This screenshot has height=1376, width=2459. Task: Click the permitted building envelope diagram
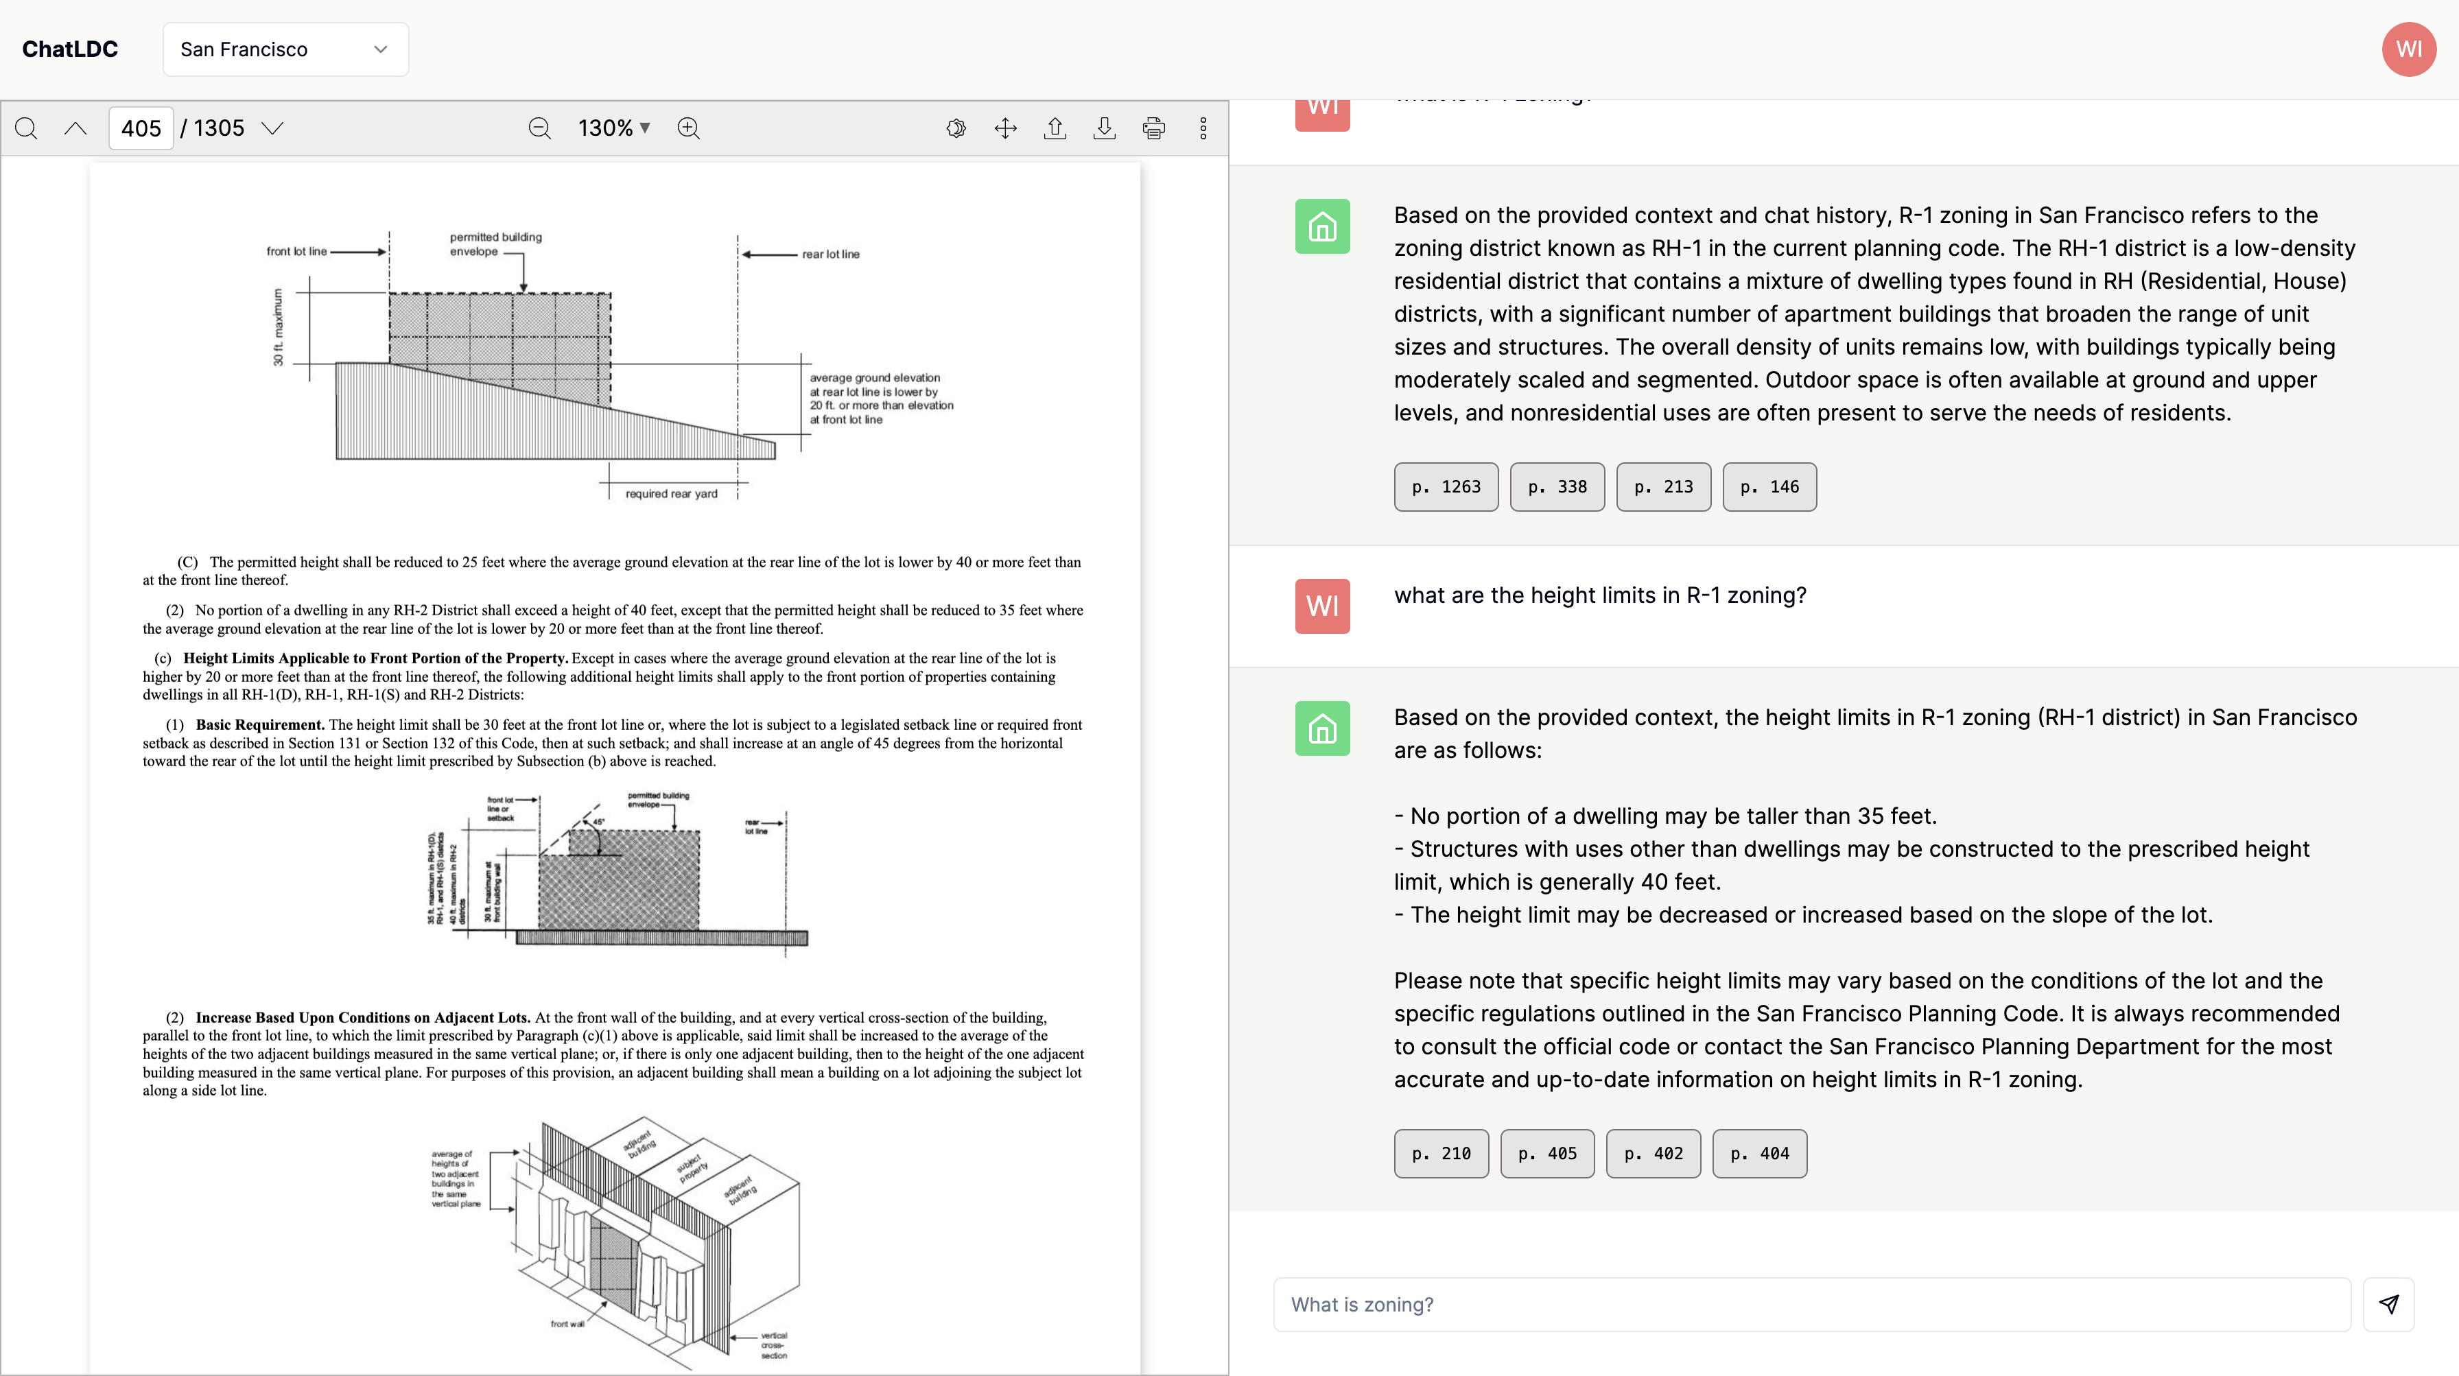pos(611,366)
